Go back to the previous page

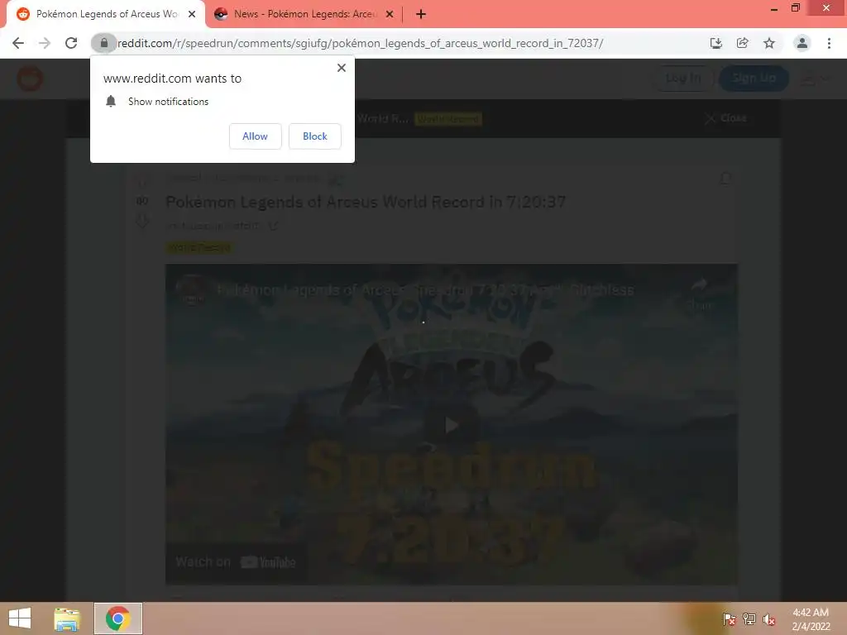pos(18,43)
